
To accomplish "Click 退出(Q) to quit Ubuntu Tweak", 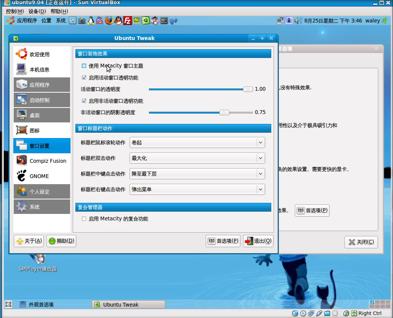I will (x=258, y=241).
